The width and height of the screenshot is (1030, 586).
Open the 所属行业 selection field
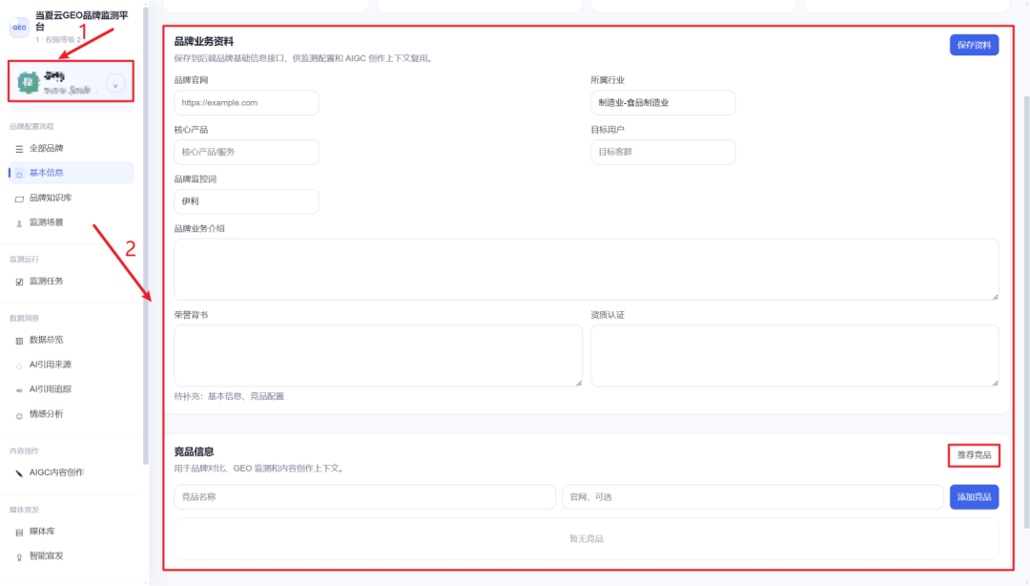(663, 103)
